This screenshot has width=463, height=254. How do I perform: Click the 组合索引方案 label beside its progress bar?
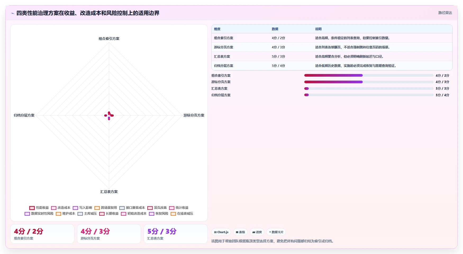[221, 76]
